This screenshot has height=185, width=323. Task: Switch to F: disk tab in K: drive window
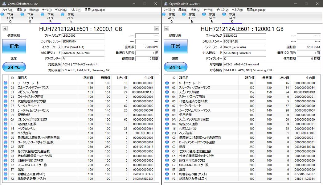pos(212,18)
